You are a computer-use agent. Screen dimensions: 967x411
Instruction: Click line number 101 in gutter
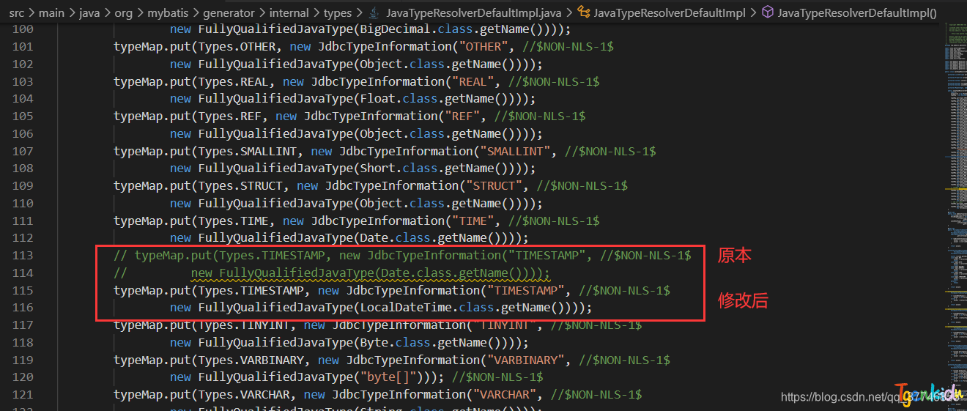[x=23, y=47]
